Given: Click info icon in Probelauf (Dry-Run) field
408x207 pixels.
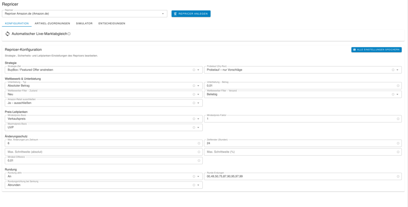Looking at the screenshot, I should tap(393, 70).
